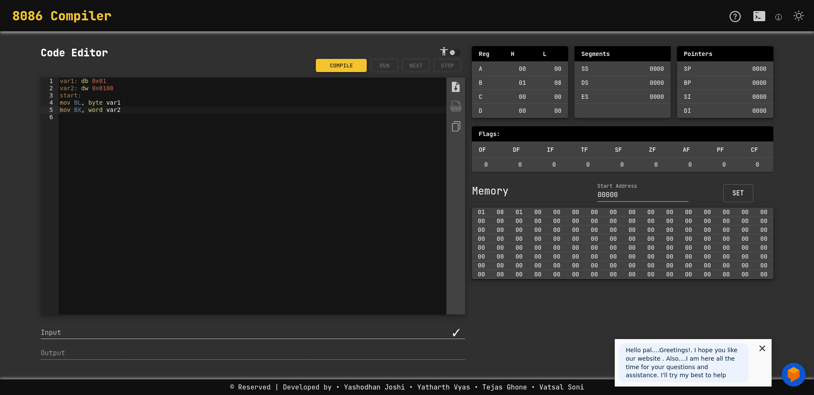Select the accessibility person icon

443,52
